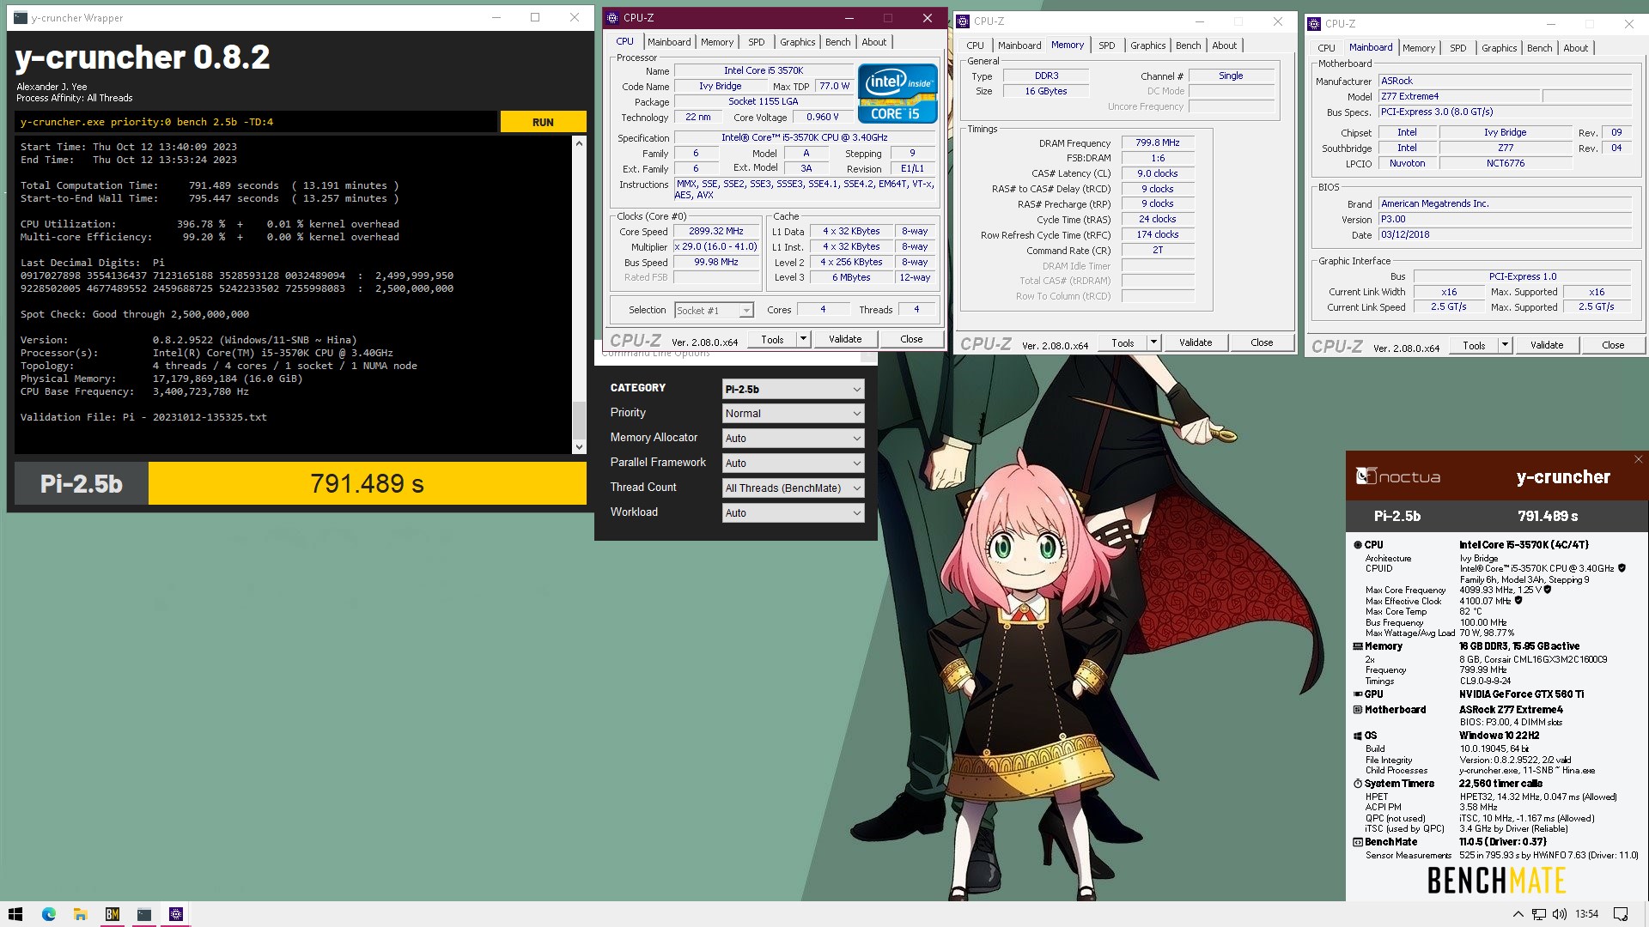
Task: Open the Graphics tab in first CPU-Z window
Action: 797,42
